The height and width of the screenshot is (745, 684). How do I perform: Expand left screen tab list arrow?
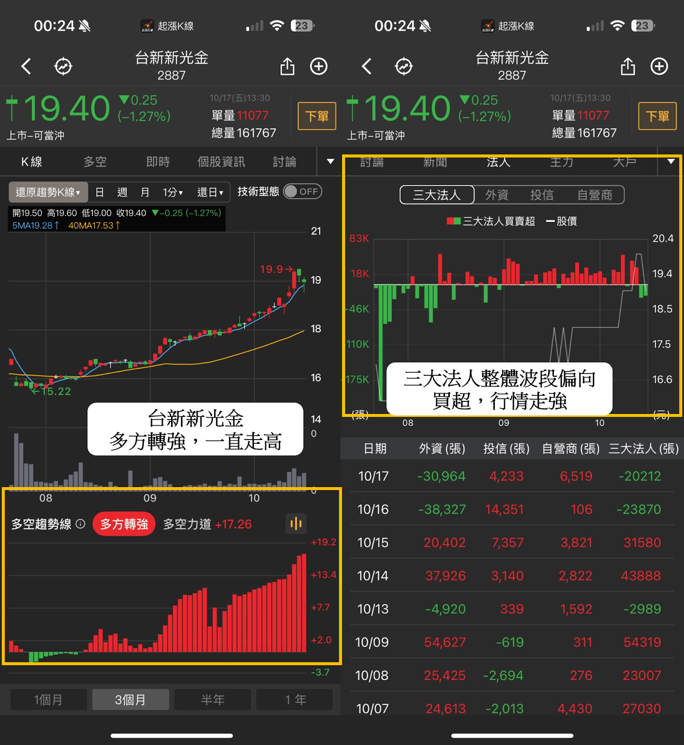pos(331,162)
